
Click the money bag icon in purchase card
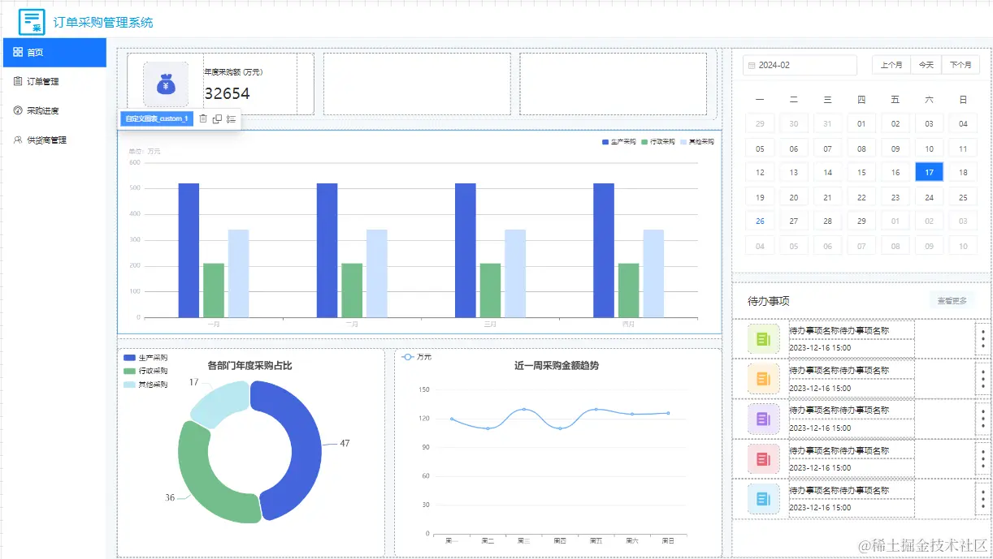coord(166,84)
